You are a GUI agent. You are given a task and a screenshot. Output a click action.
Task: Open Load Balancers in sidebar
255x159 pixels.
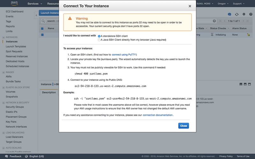click(x=14, y=137)
